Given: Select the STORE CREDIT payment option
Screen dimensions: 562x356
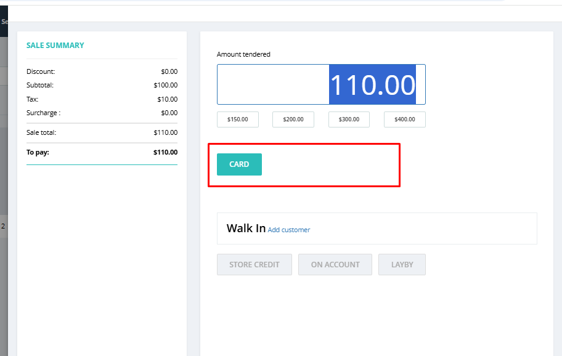Looking at the screenshot, I should coord(254,264).
